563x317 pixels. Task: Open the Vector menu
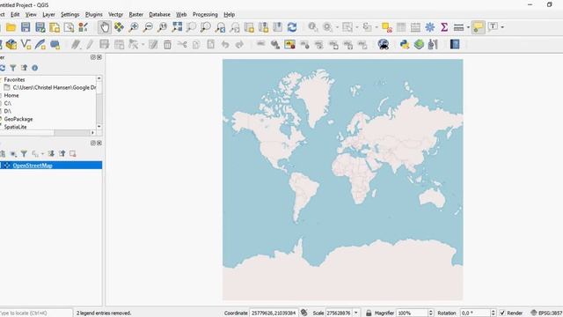(115, 15)
